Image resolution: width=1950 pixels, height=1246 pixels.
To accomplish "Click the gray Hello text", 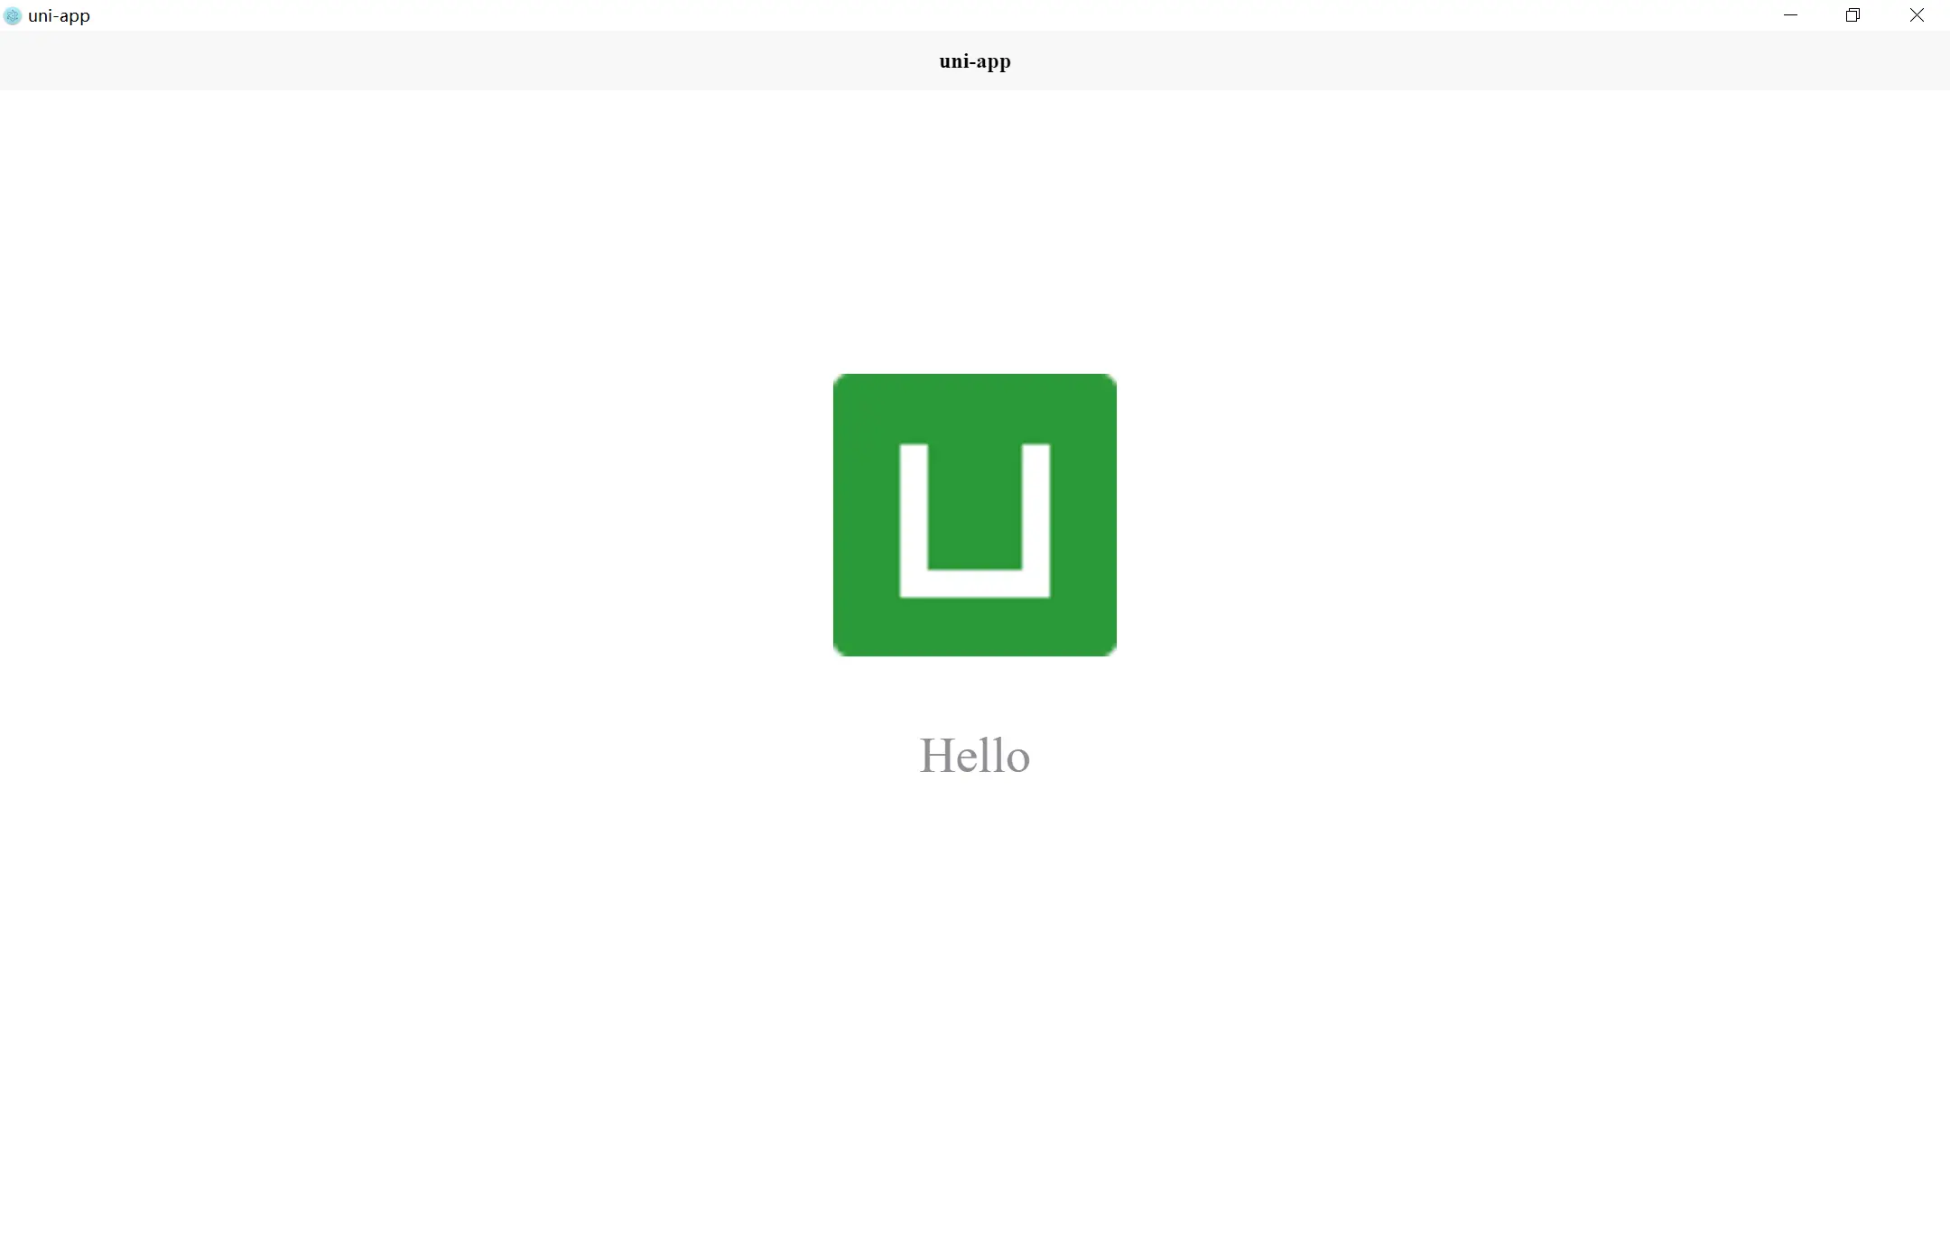I will point(974,756).
